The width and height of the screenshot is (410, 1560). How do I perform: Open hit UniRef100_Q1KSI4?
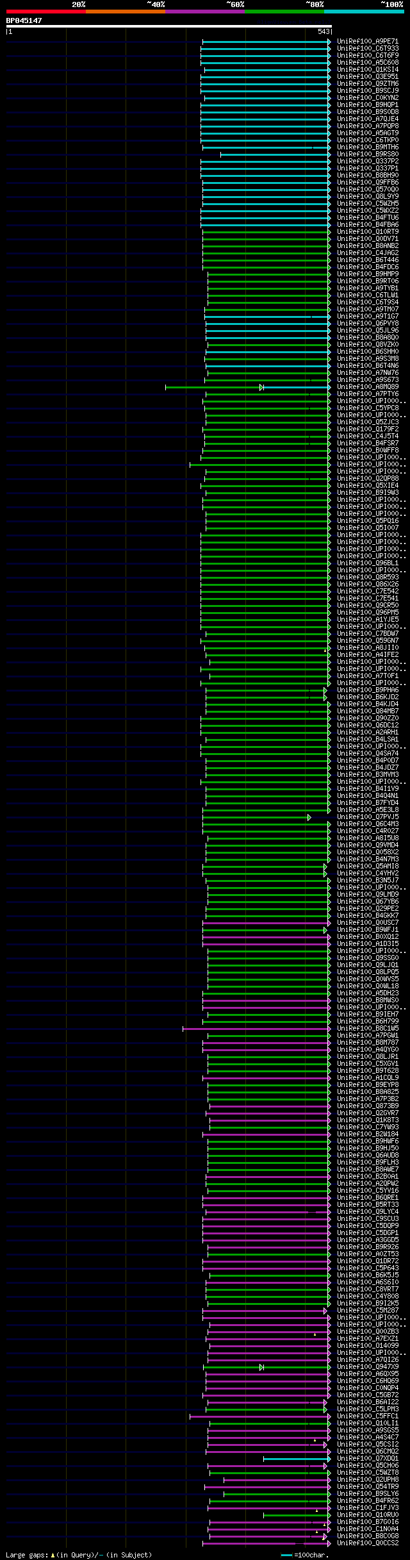[368, 70]
